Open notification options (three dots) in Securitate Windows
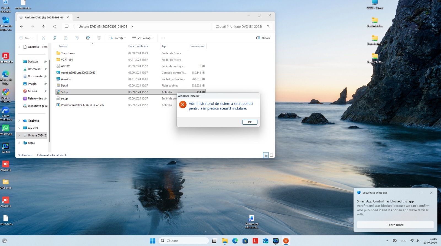The image size is (441, 246). pyautogui.click(x=422, y=193)
